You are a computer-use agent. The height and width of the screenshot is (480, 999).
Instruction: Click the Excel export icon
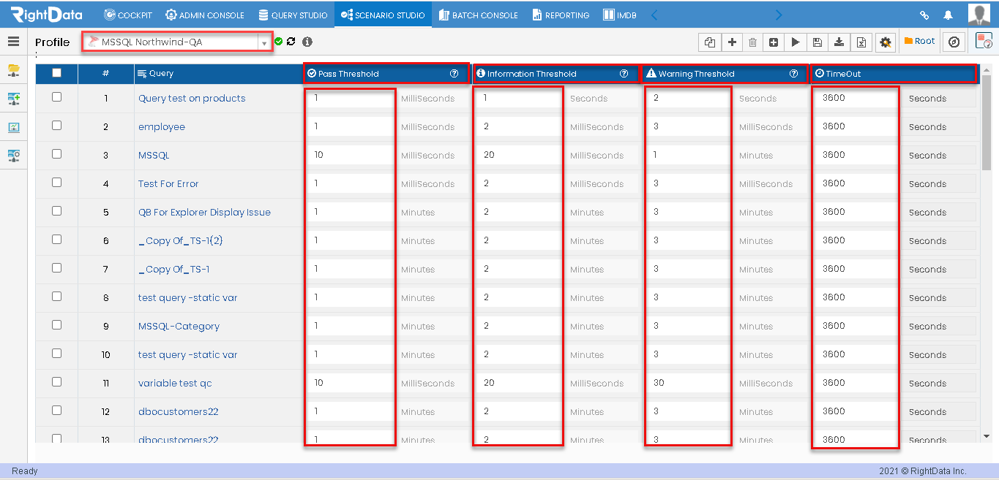(x=861, y=42)
